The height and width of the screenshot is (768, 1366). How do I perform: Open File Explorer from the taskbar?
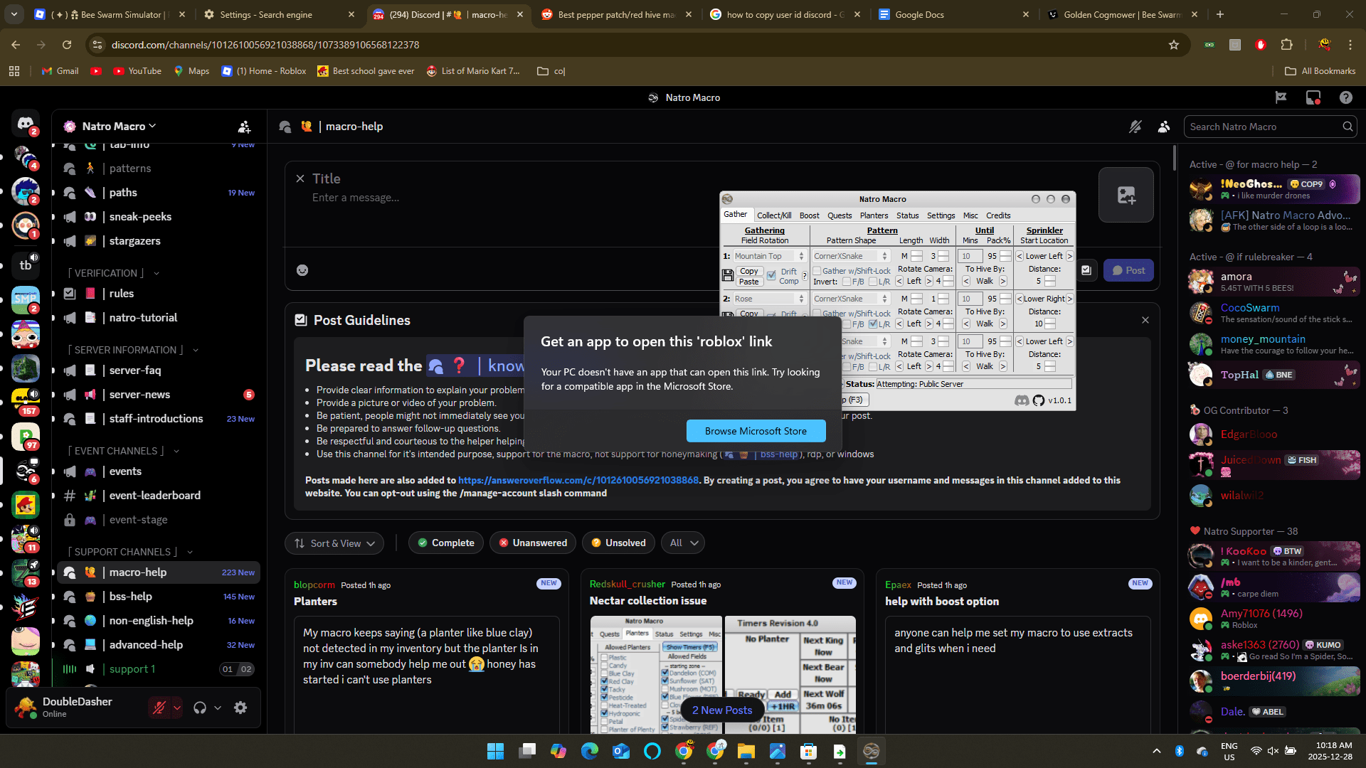746,751
